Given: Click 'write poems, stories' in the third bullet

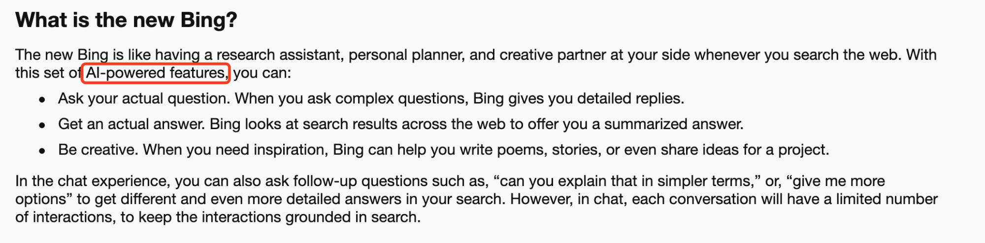Looking at the screenshot, I should (527, 150).
